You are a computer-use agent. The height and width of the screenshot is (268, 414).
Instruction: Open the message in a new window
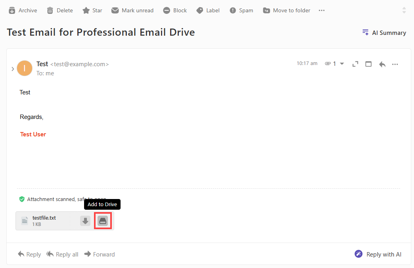368,64
